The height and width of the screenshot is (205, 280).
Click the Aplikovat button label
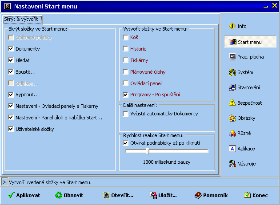coord(28,195)
